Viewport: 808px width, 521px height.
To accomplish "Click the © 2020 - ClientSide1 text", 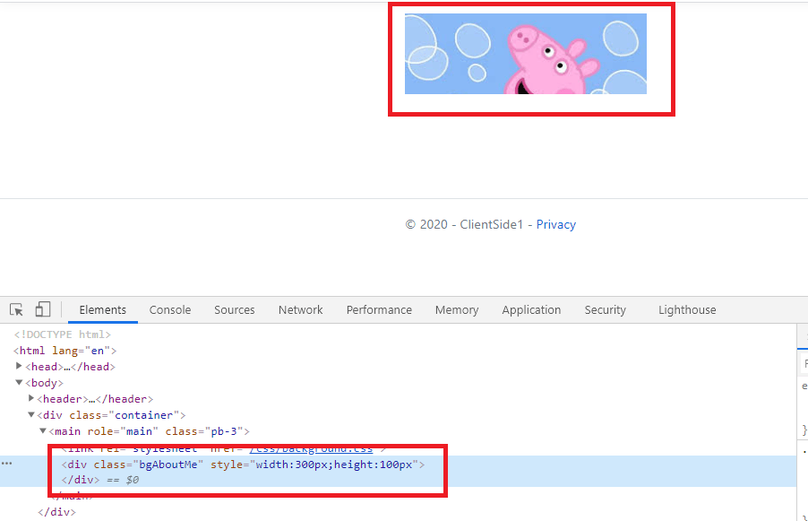I will (x=464, y=224).
